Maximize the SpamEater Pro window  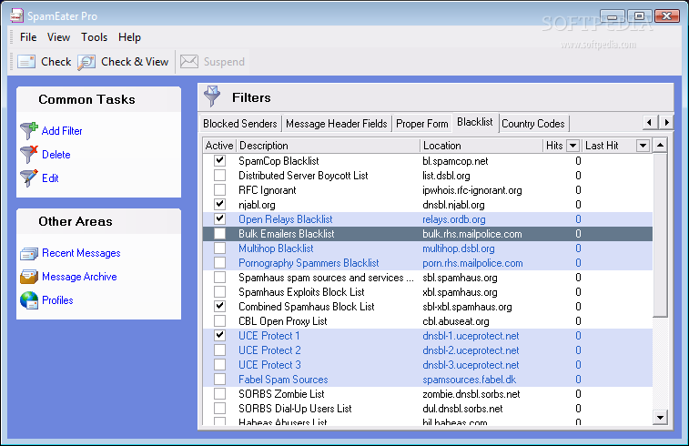[639, 16]
